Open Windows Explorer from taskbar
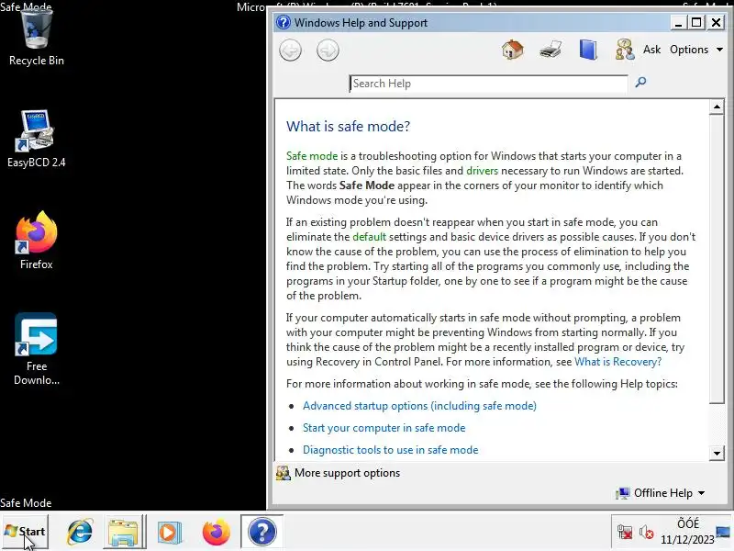Image resolution: width=734 pixels, height=551 pixels. (x=123, y=532)
